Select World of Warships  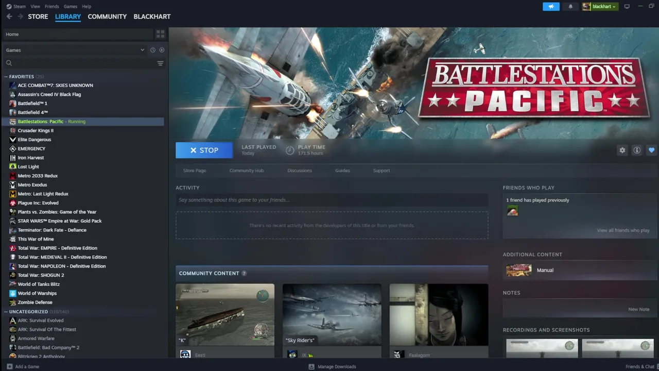click(37, 293)
